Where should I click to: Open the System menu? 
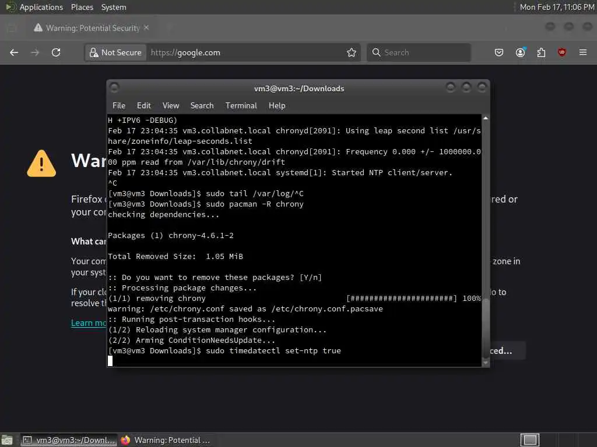point(114,7)
